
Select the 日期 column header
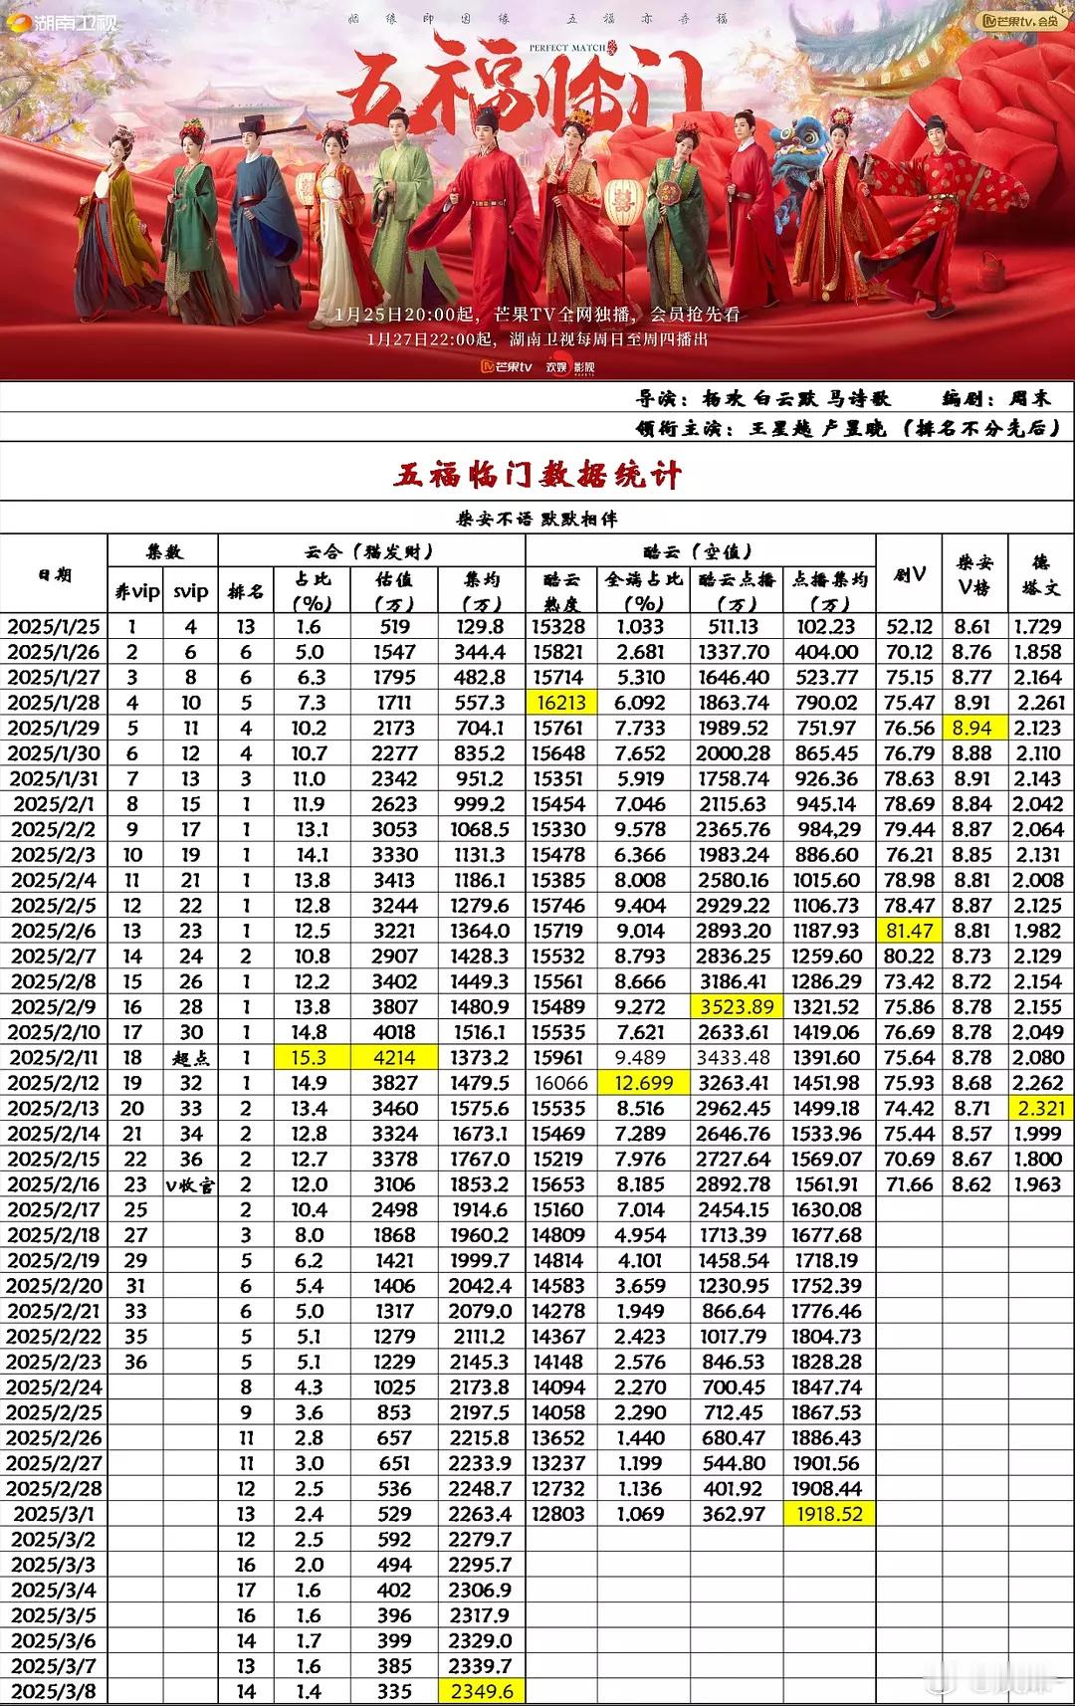[x=54, y=574]
